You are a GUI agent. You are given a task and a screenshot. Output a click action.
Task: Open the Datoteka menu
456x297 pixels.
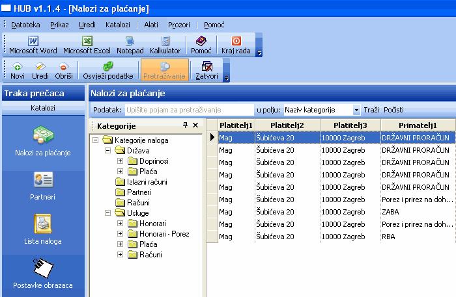click(x=25, y=25)
